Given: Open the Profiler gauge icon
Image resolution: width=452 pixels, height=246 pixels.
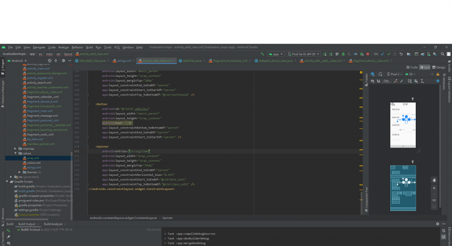Looking at the screenshot, I should (x=355, y=54).
